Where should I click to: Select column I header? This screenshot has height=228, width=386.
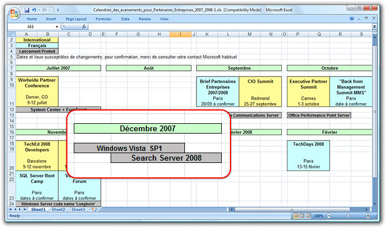[x=180, y=34]
